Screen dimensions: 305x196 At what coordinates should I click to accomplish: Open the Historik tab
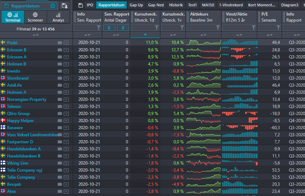[176, 5]
